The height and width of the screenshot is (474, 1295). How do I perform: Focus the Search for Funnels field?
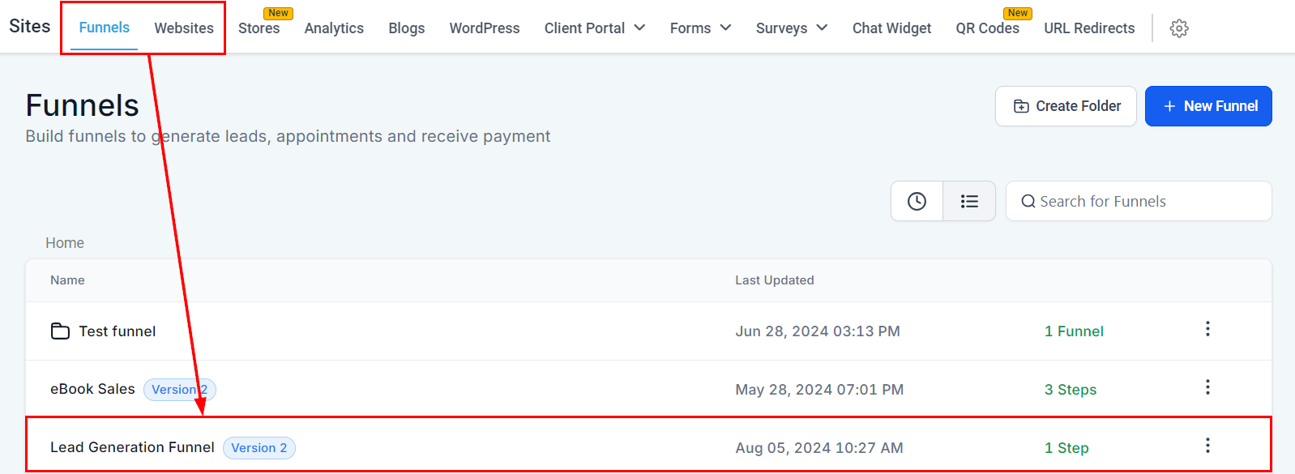tap(1139, 201)
